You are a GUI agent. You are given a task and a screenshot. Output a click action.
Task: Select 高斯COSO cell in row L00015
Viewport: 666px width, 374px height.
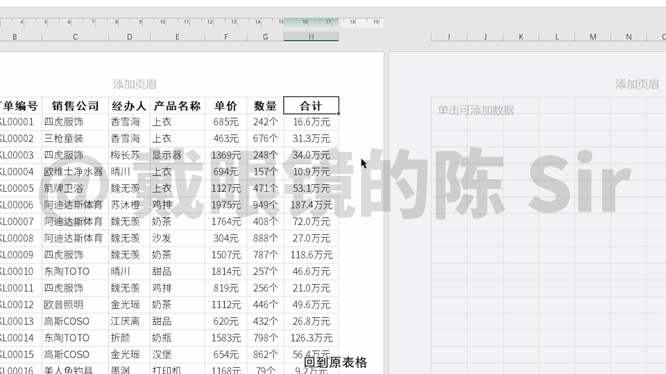(x=75, y=355)
